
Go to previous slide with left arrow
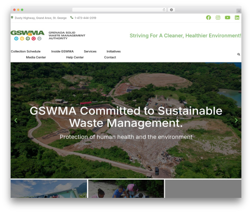click(16, 120)
